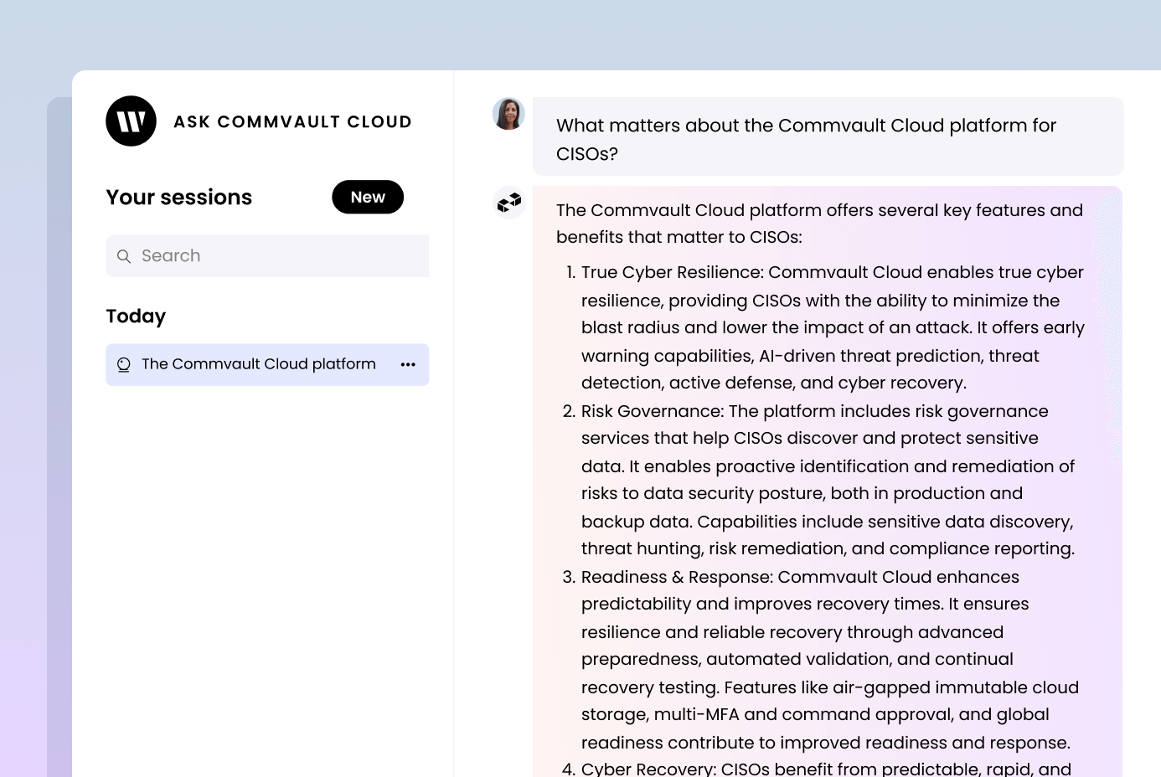Click the 'ASK COMMVAULT CLOUD' header text
Image resolution: width=1161 pixels, height=777 pixels.
pos(292,121)
